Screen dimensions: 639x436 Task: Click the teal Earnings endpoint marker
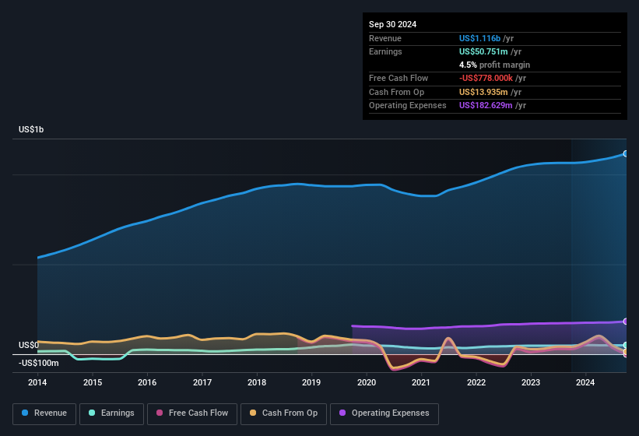pyautogui.click(x=626, y=345)
